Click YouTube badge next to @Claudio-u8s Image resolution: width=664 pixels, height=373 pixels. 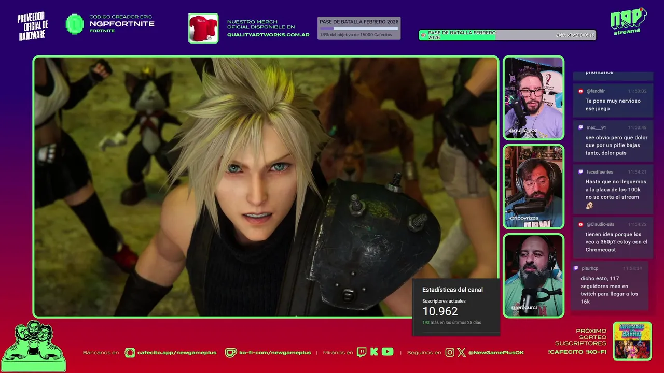click(x=580, y=224)
